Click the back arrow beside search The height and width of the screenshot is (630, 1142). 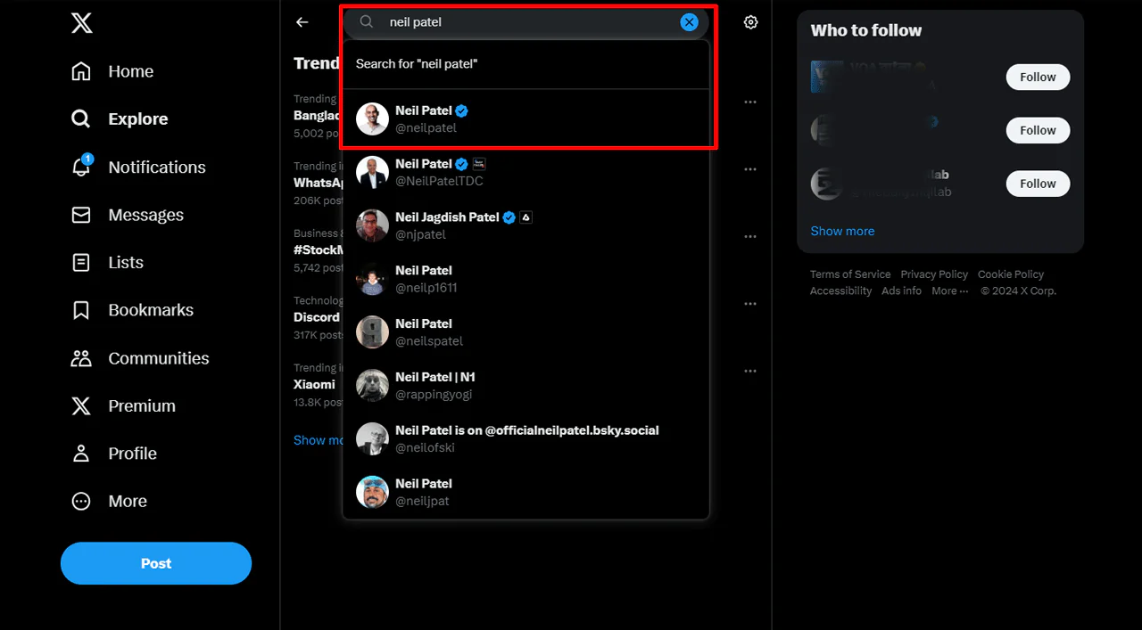(302, 22)
